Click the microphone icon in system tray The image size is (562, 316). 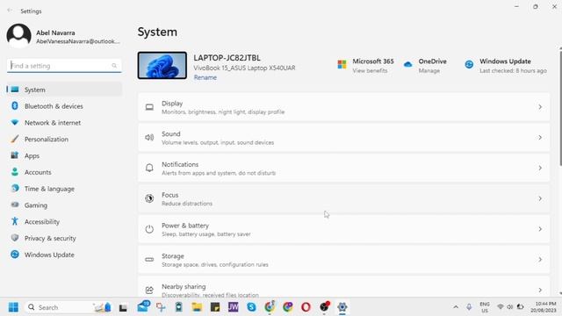tap(469, 307)
